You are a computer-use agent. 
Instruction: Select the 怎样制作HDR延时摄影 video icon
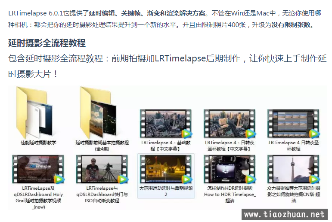(230, 169)
